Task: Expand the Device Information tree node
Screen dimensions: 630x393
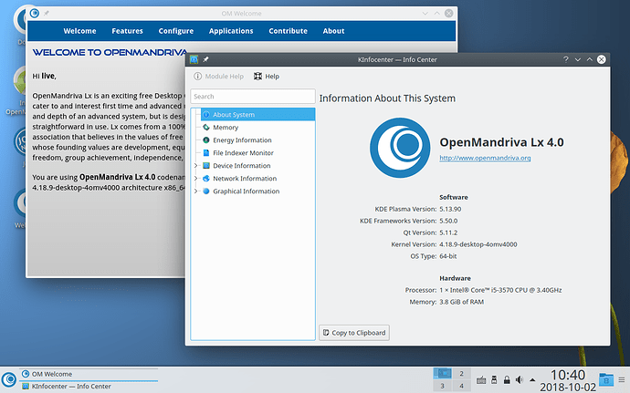Action: click(195, 166)
